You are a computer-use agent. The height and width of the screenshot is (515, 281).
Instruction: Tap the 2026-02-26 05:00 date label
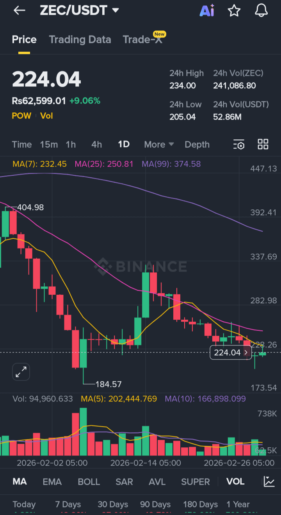pyautogui.click(x=239, y=463)
